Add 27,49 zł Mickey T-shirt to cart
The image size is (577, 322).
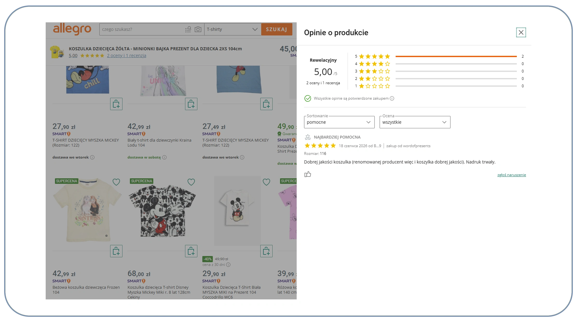click(266, 104)
